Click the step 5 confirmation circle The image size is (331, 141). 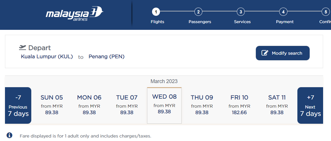(x=325, y=12)
